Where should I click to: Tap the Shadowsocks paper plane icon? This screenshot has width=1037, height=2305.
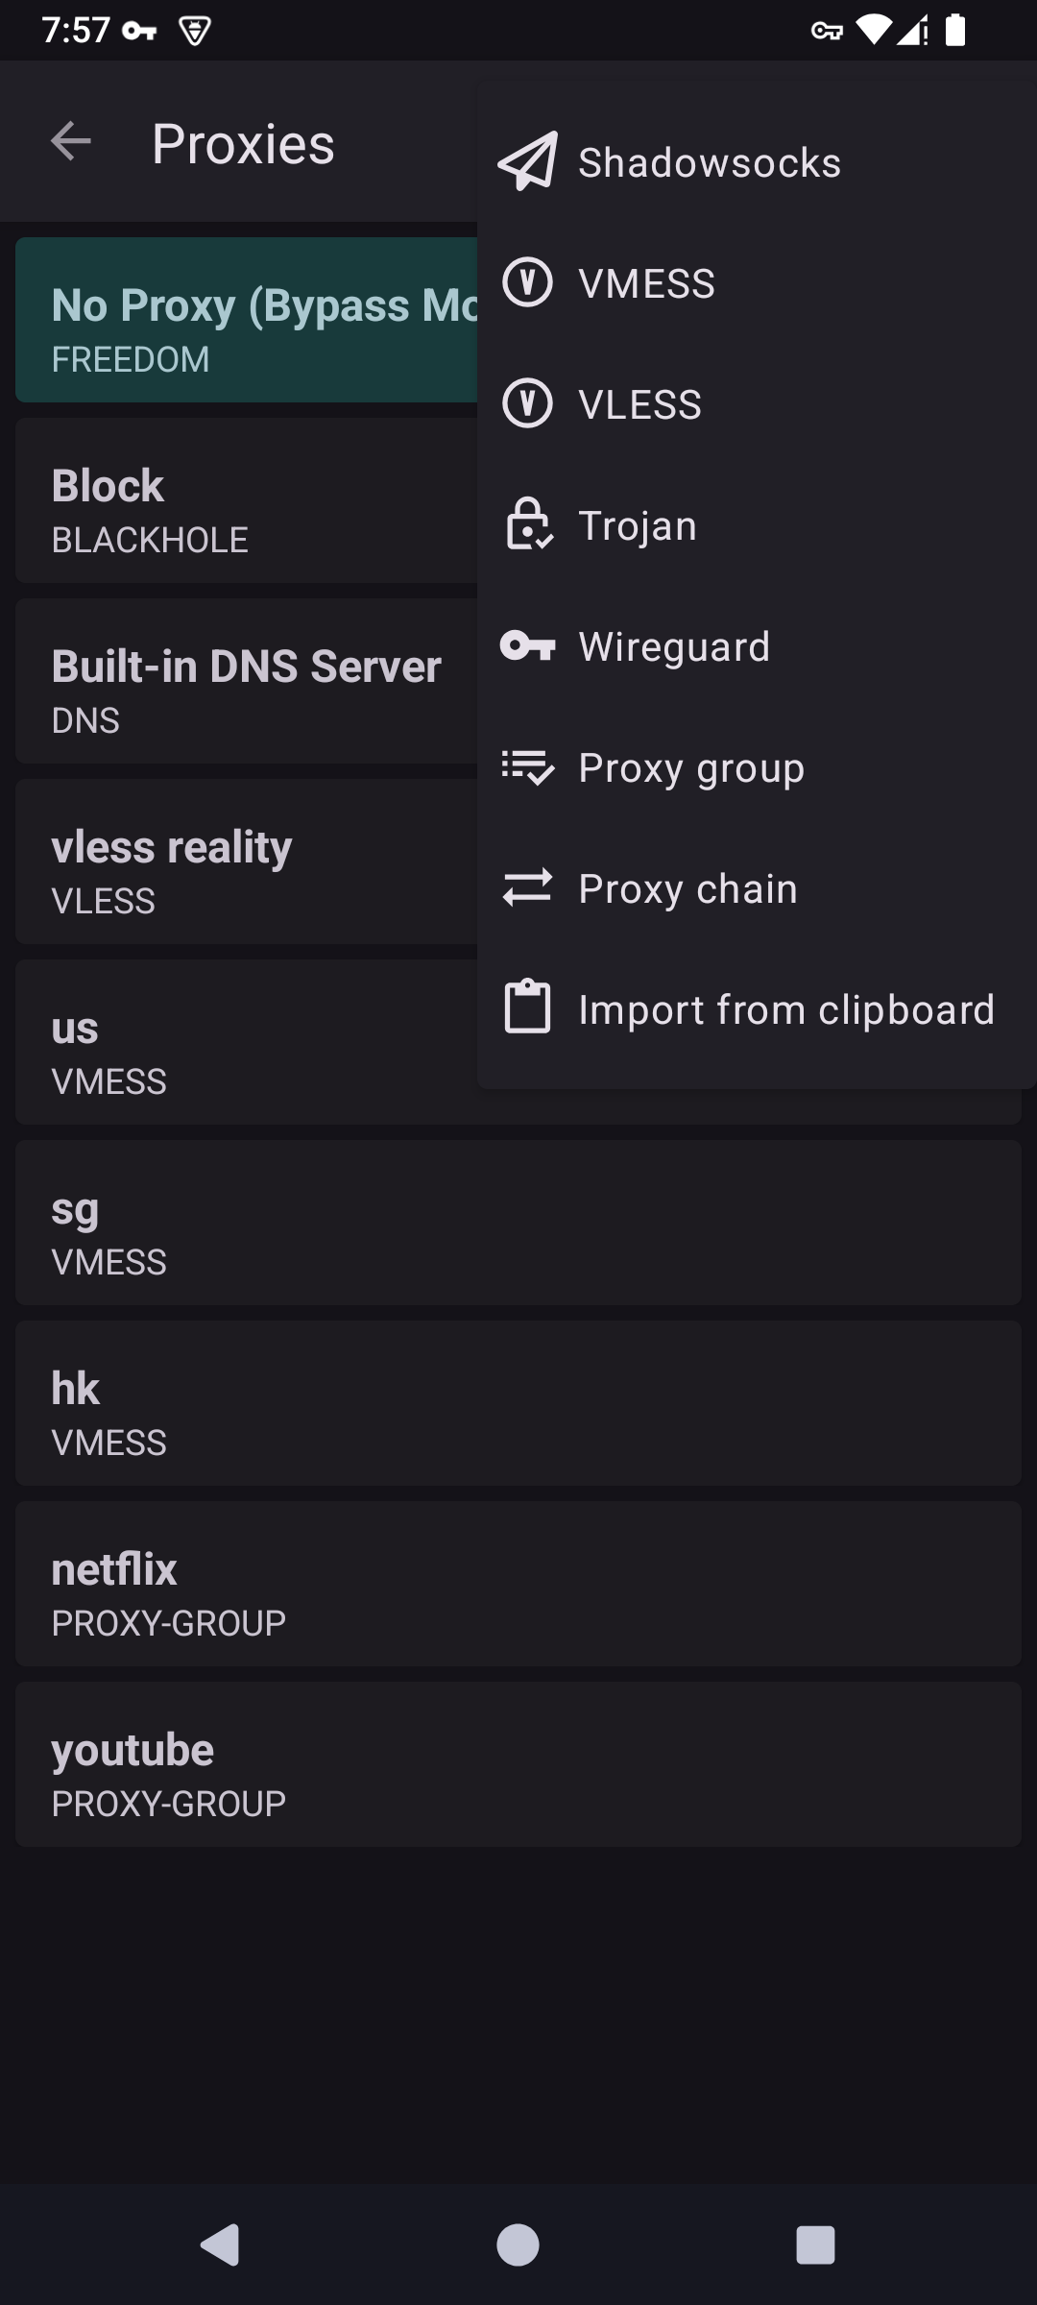[527, 161]
